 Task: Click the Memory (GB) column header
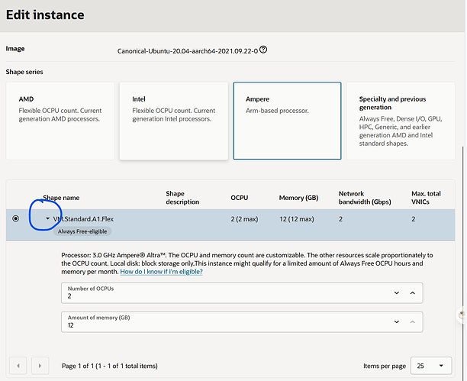coord(298,198)
